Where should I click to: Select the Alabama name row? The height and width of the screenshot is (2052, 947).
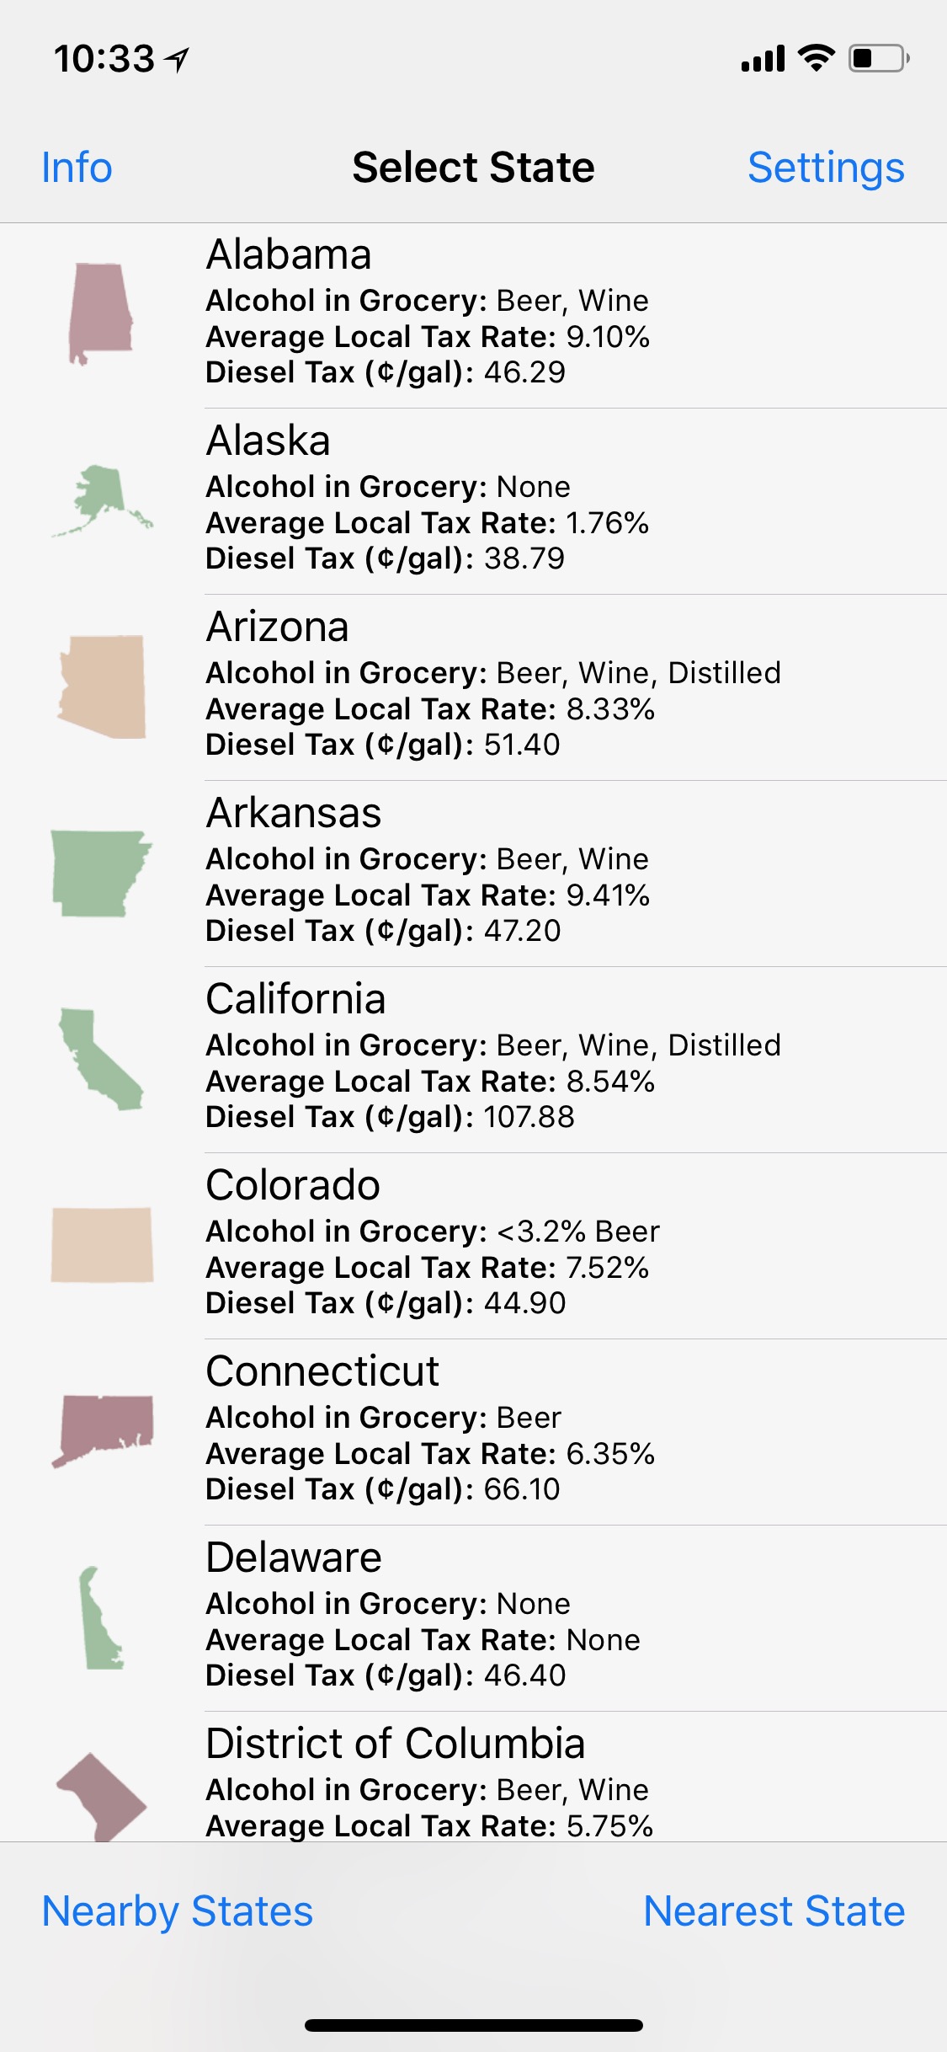point(289,254)
